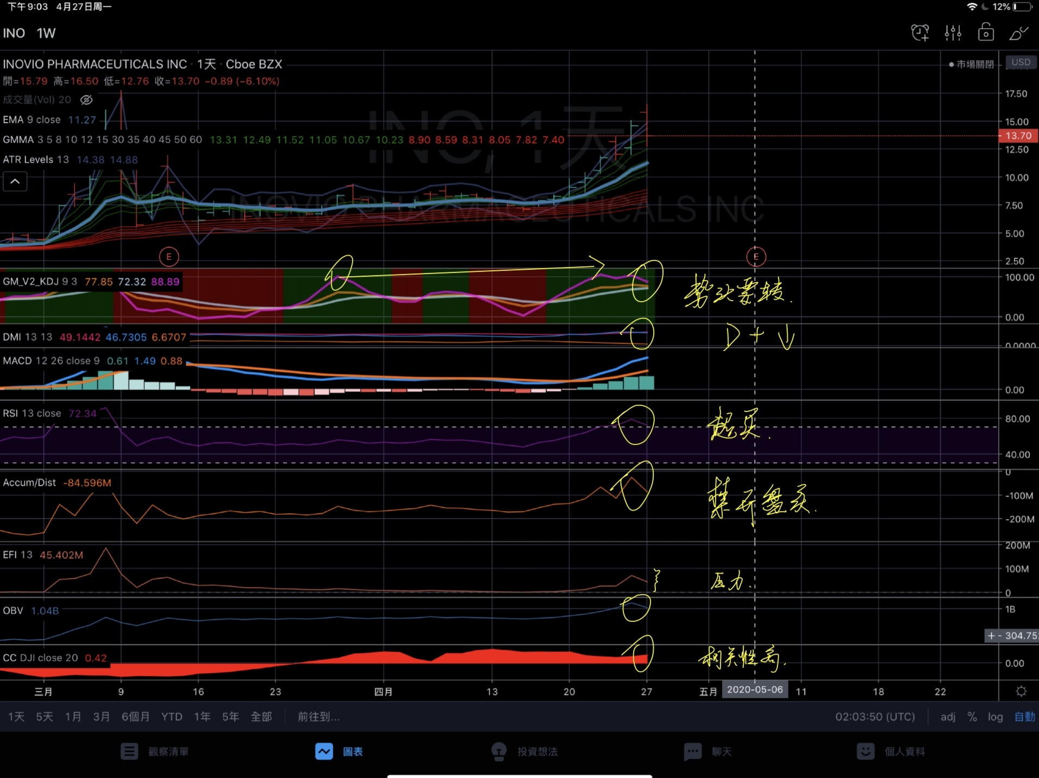Open chart settings gear at bottom right

1021,691
